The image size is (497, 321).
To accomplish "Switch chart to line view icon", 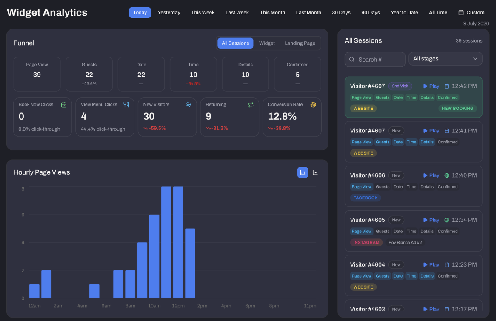I will click(315, 172).
